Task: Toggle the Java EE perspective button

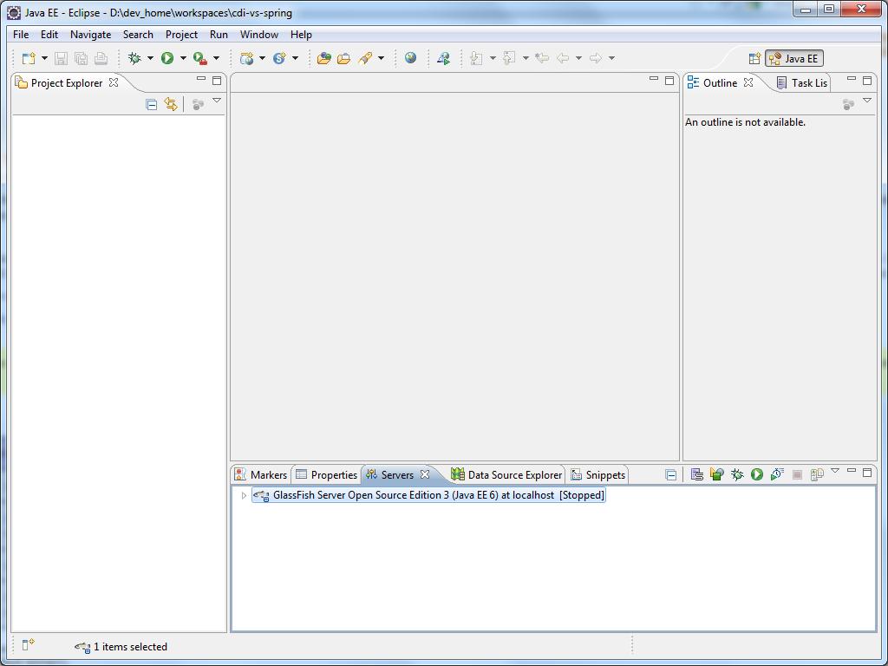Action: (793, 58)
